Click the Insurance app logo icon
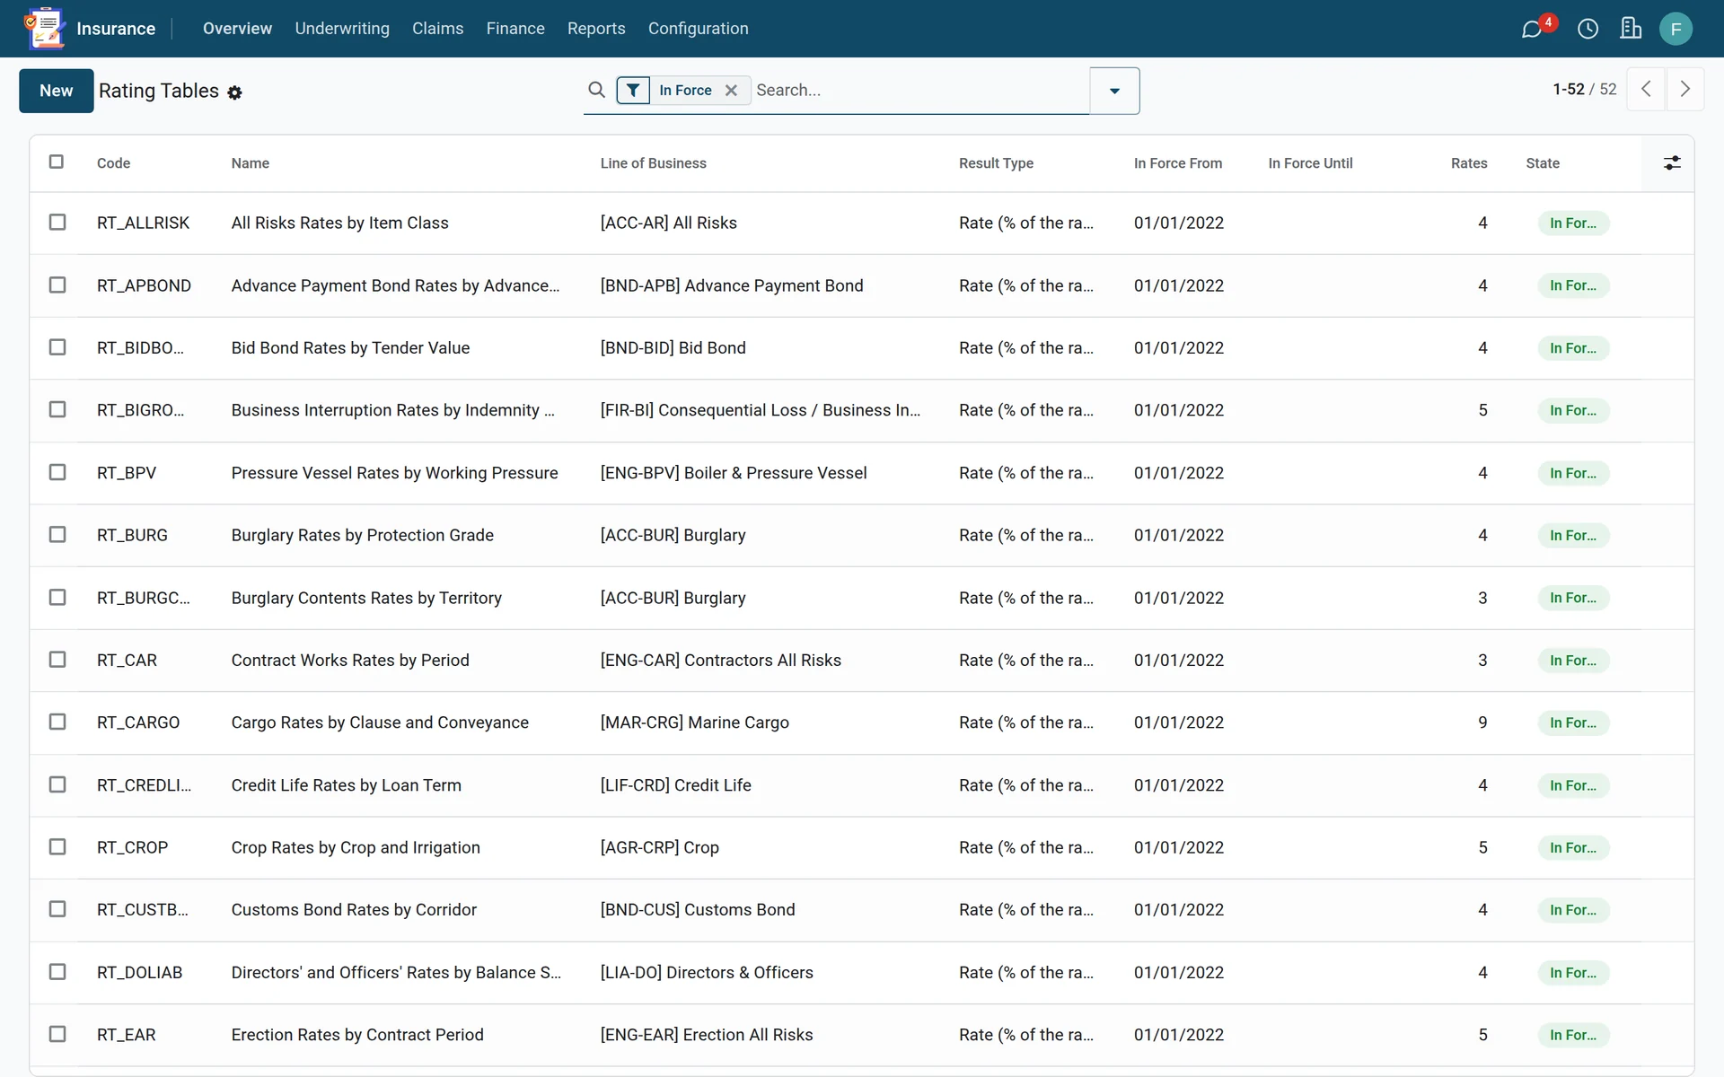The image size is (1724, 1077). click(x=45, y=29)
